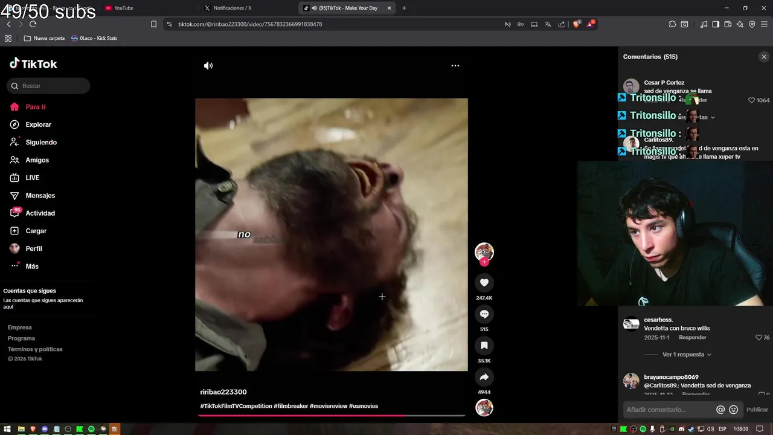Image resolution: width=773 pixels, height=435 pixels.
Task: Open brayanocampo8069's profile name
Action: pyautogui.click(x=671, y=377)
